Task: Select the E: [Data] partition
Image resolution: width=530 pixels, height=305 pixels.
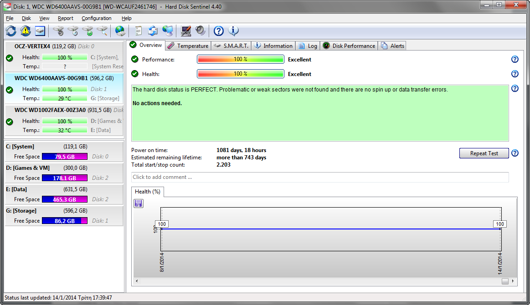Action: coord(64,194)
